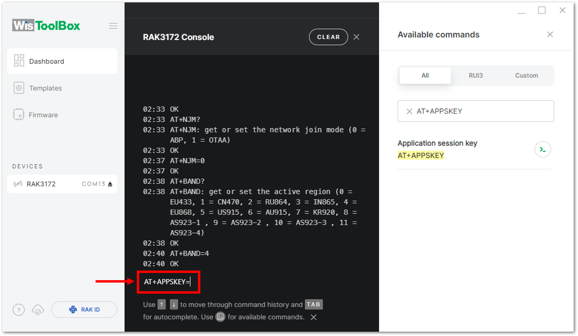Insert AT+APPSKEY command using the terminal icon
This screenshot has height=336, width=578.
(x=543, y=149)
